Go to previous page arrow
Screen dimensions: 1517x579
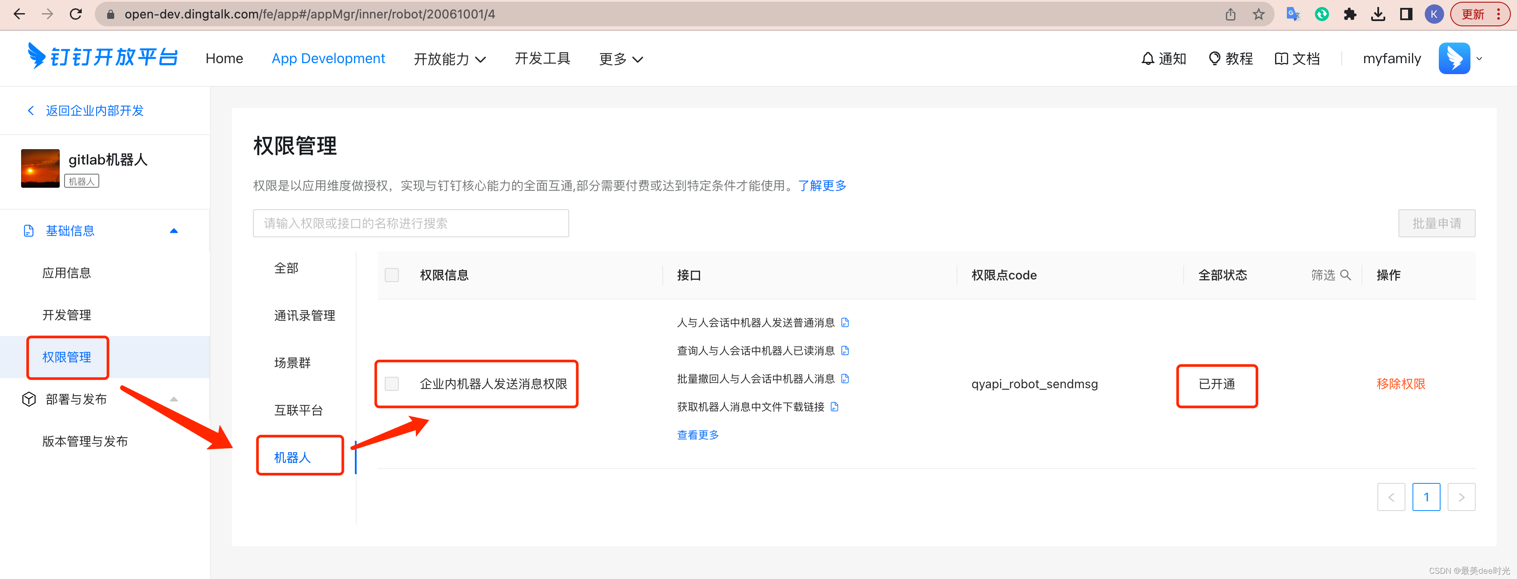coord(1391,497)
